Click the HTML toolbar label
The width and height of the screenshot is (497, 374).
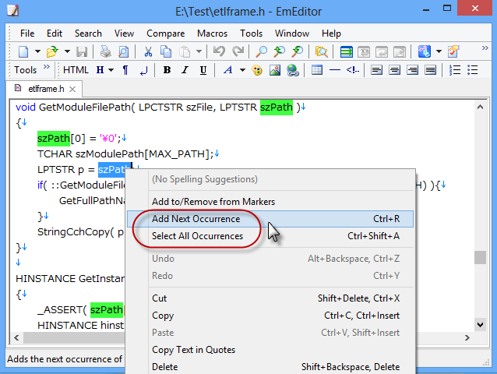(76, 70)
